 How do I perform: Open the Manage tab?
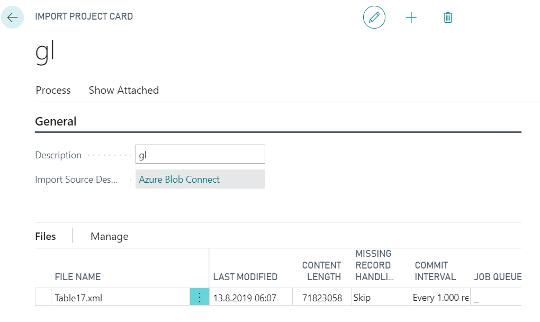(x=110, y=236)
